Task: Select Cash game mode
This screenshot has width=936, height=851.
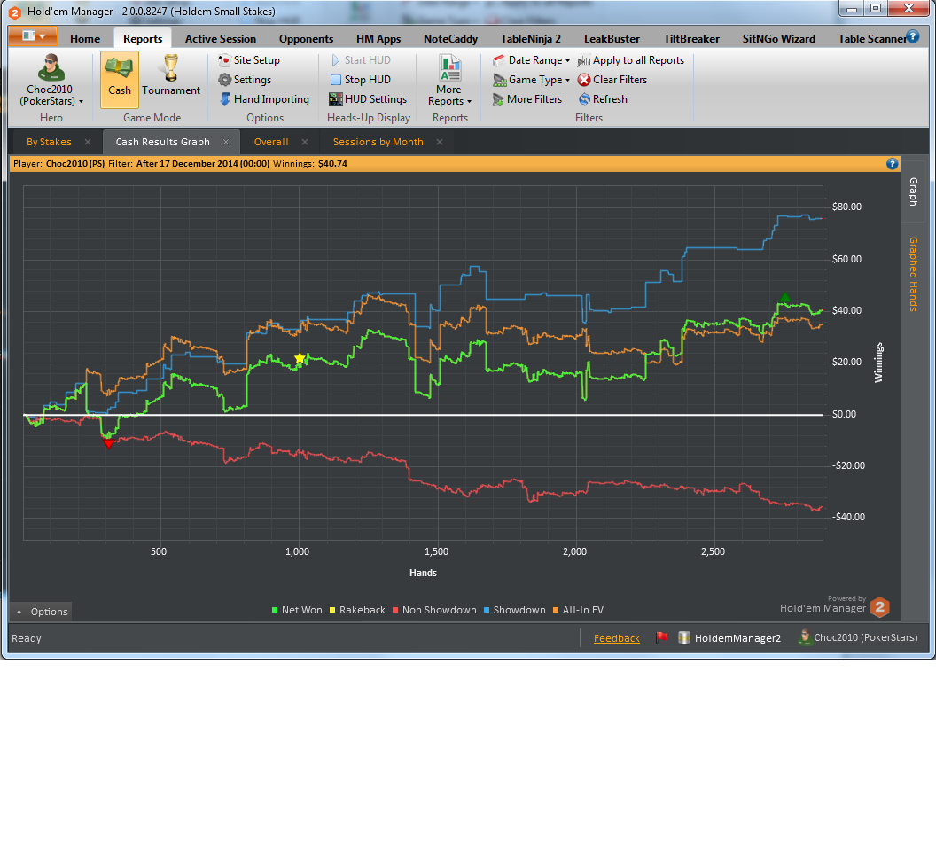Action: (120, 80)
